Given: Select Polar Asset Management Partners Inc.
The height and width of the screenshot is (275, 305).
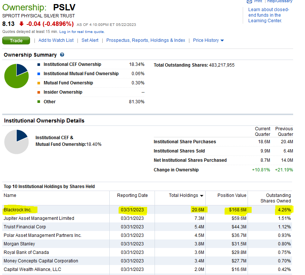Looking at the screenshot, I should [x=43, y=235].
